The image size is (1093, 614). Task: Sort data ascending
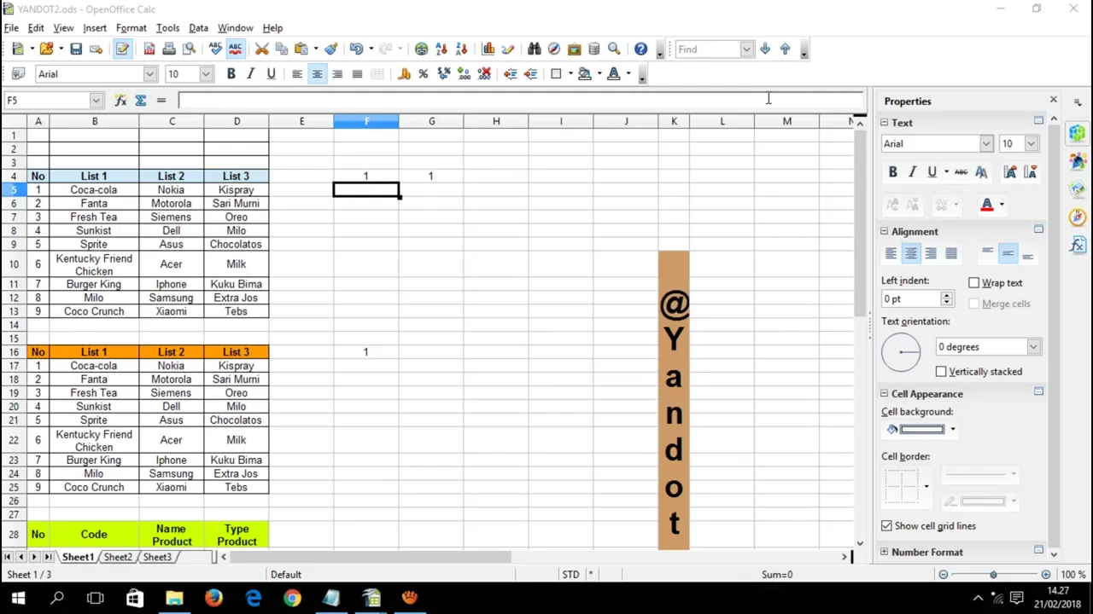click(x=441, y=49)
